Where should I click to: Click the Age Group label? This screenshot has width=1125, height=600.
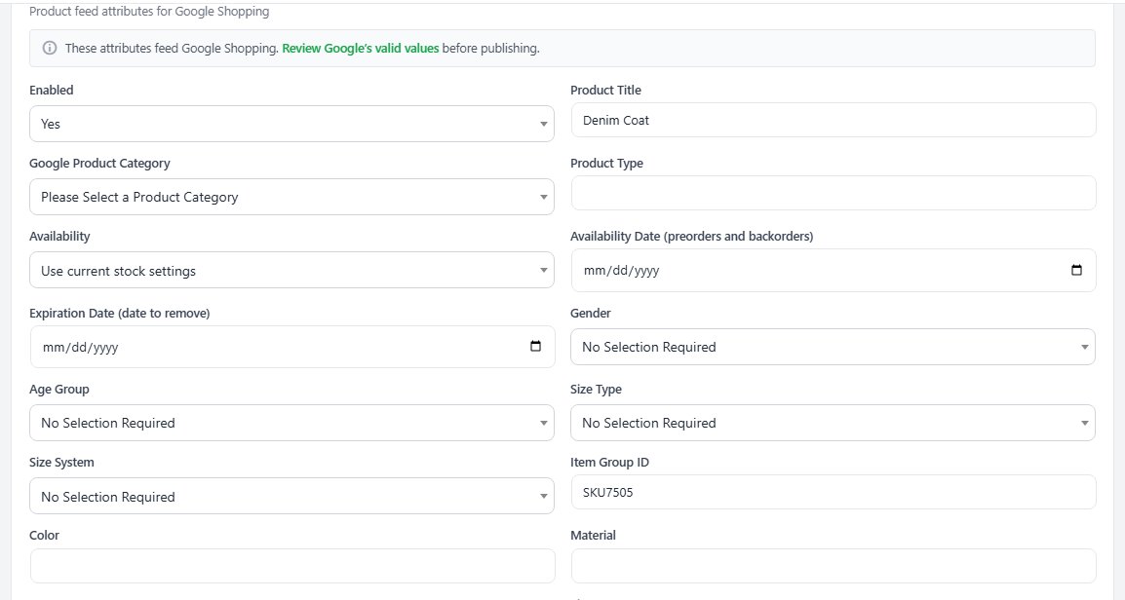(x=58, y=389)
